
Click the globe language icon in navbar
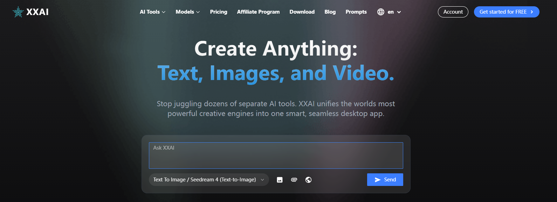click(x=381, y=12)
